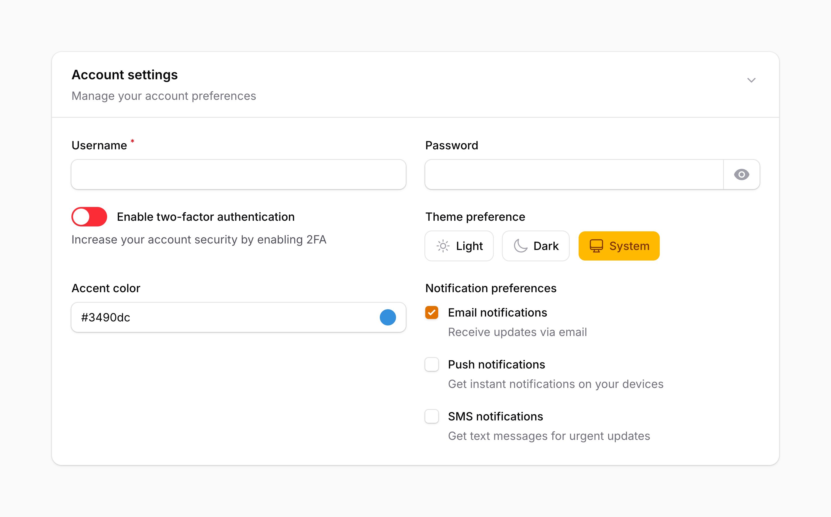Uncheck Email notifications

[x=432, y=312]
